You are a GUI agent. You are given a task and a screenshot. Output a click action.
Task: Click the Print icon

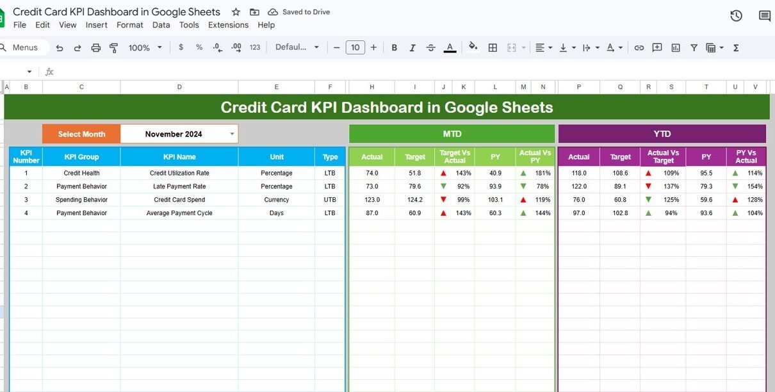[x=96, y=47]
